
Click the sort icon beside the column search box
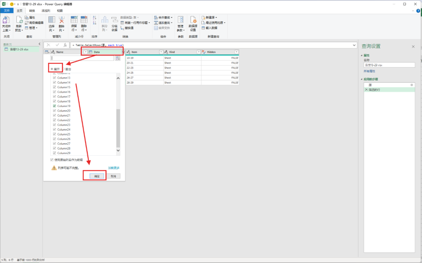pos(118,58)
